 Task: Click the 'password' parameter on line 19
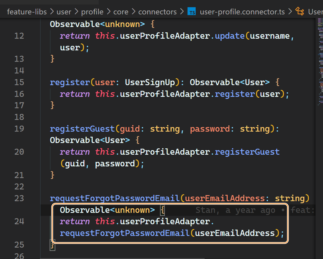pos(210,129)
